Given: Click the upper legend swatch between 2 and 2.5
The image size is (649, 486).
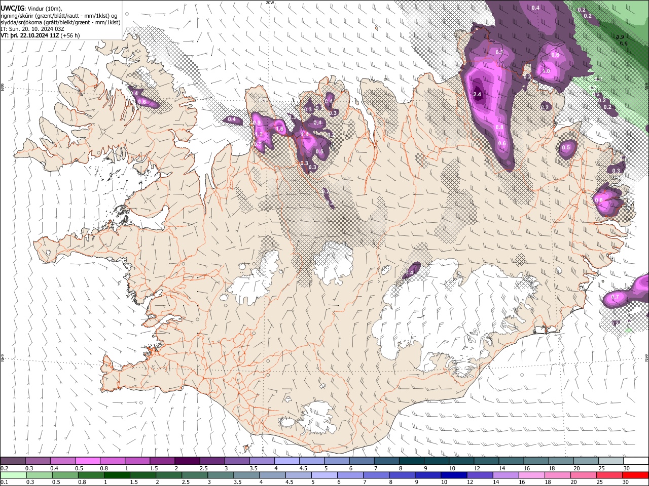Looking at the screenshot, I should [x=187, y=461].
